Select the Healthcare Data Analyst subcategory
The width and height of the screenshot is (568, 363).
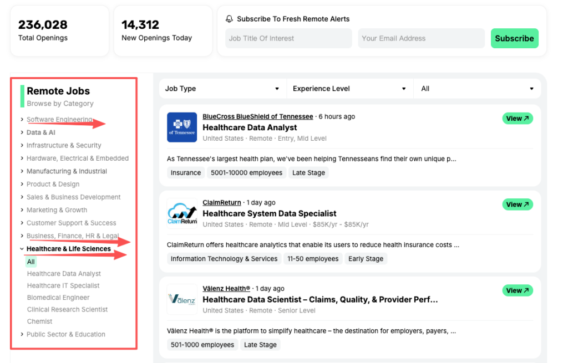point(64,273)
